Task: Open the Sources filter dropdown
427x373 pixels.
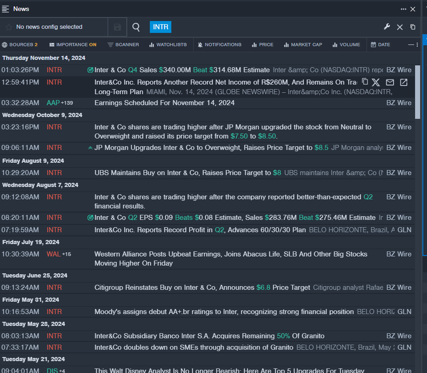Action: tap(20, 45)
